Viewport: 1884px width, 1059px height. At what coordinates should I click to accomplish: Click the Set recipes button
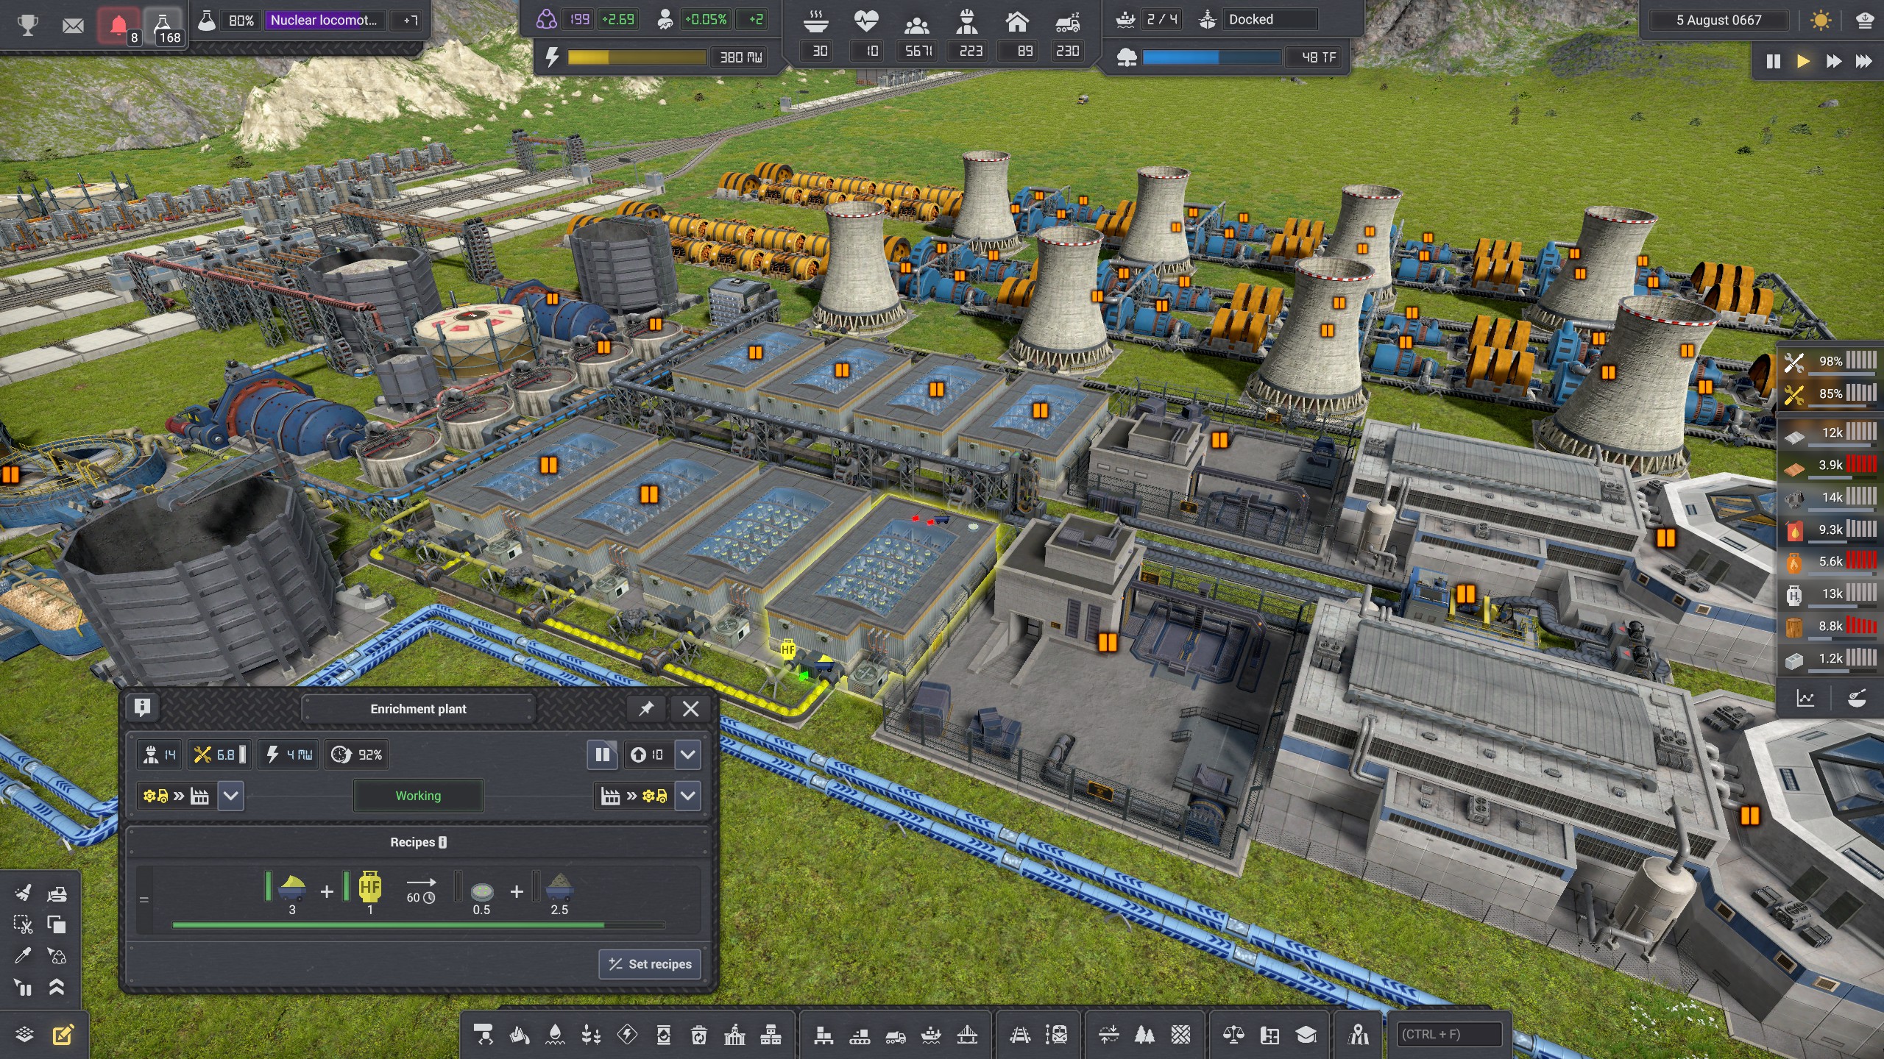[x=650, y=964]
